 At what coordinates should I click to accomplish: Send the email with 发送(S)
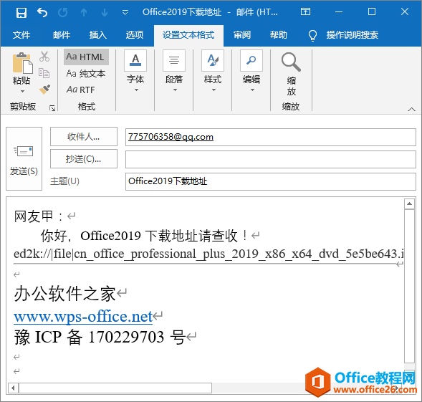(24, 159)
